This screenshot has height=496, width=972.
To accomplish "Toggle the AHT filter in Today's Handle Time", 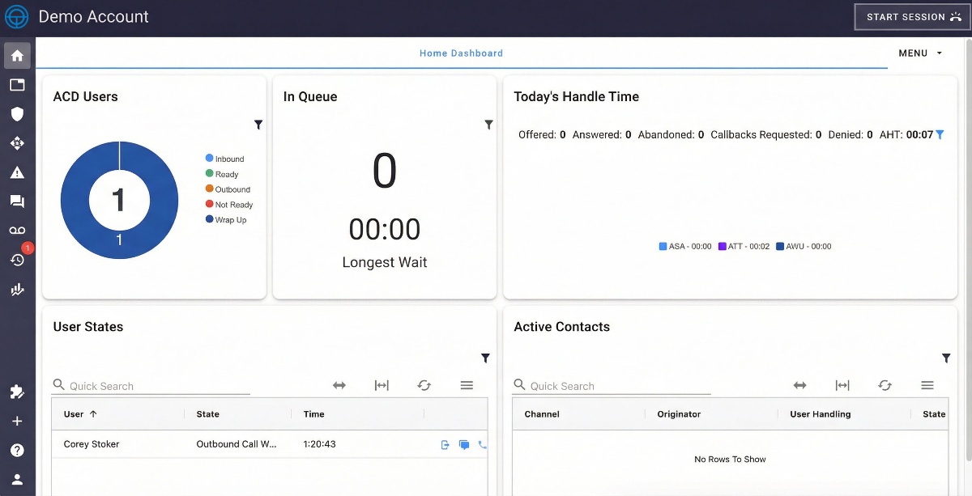I will pyautogui.click(x=940, y=134).
